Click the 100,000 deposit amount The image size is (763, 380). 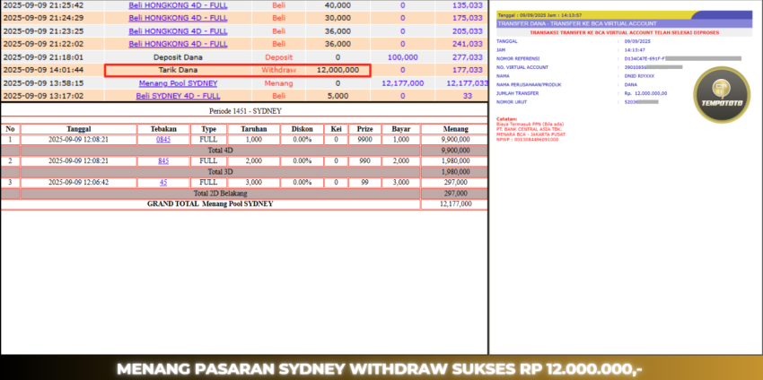pyautogui.click(x=402, y=56)
